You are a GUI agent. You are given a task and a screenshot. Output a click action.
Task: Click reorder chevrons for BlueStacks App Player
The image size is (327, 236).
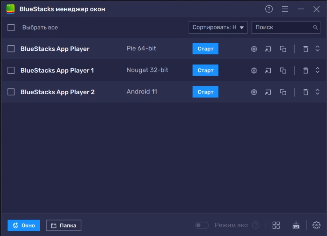(318, 49)
